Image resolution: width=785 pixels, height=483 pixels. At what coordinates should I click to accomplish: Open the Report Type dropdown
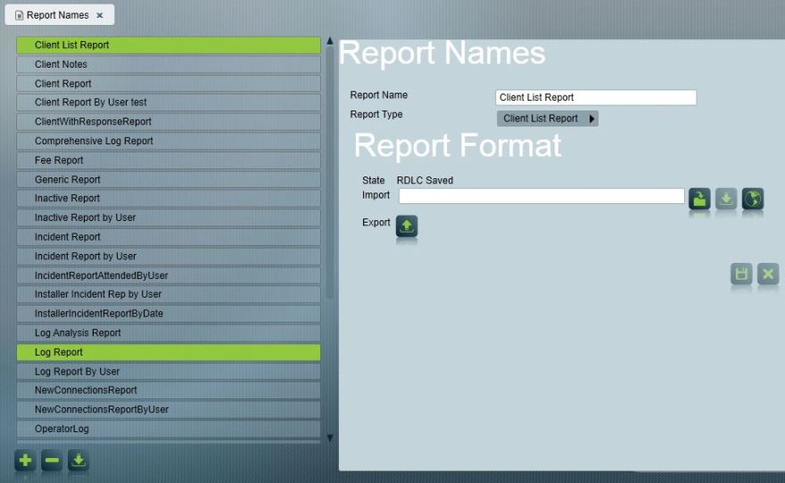[547, 119]
